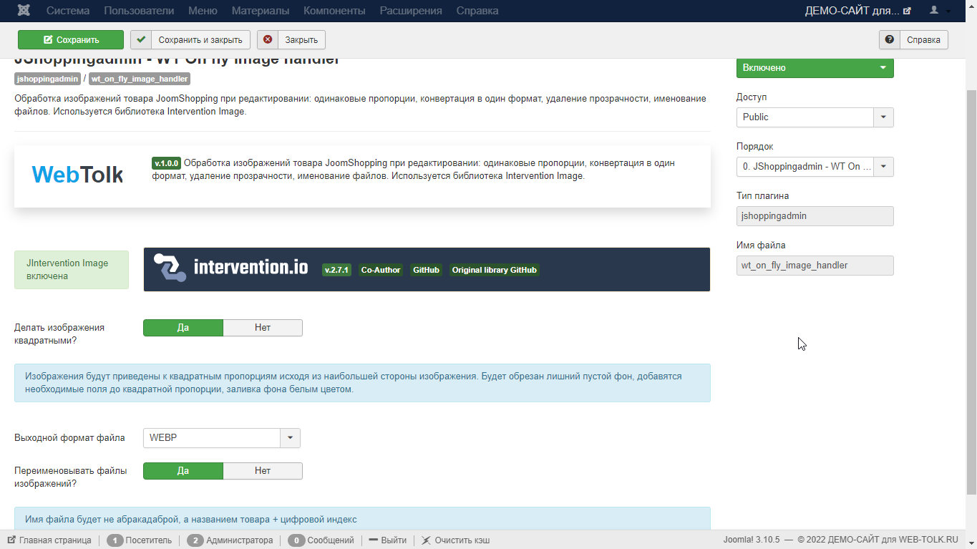Click the Joomla logo icon
Image resolution: width=977 pixels, height=549 pixels.
pos(24,11)
